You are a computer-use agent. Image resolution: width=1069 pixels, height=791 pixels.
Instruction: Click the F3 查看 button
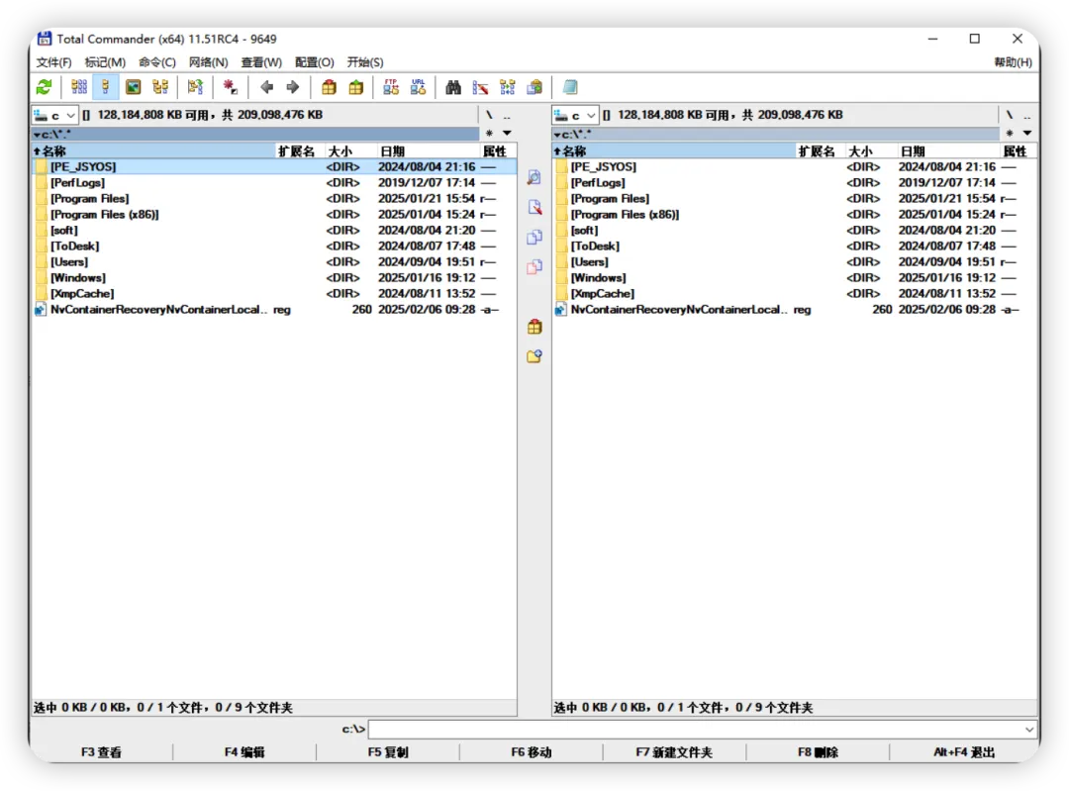click(102, 752)
